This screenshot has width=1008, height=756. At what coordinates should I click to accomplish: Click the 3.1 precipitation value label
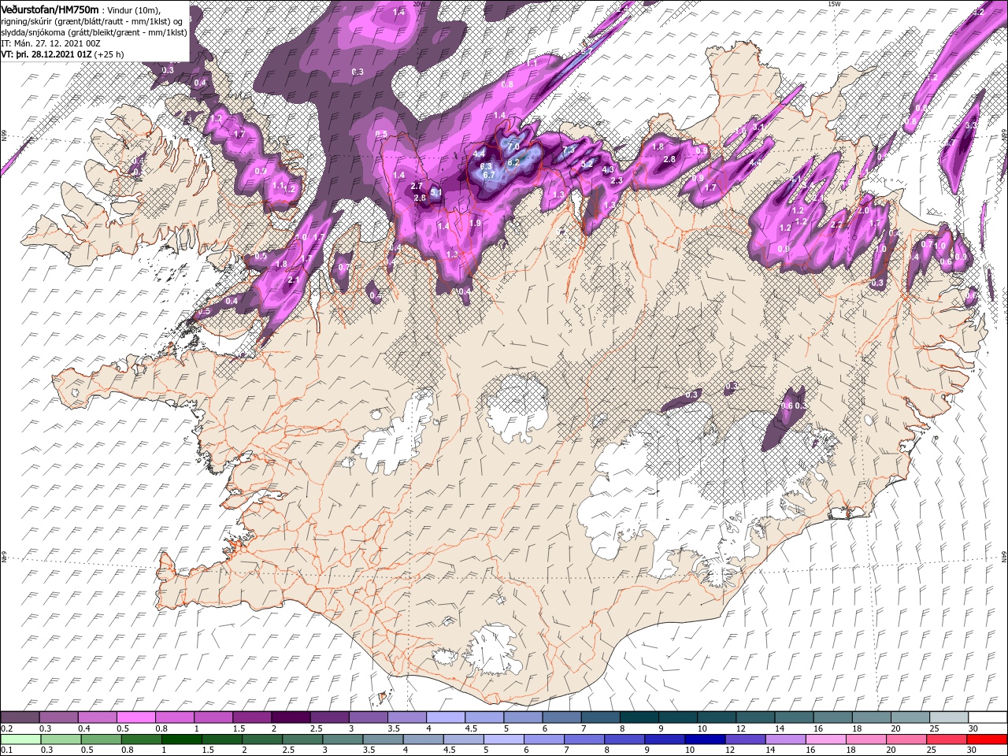coord(758,127)
